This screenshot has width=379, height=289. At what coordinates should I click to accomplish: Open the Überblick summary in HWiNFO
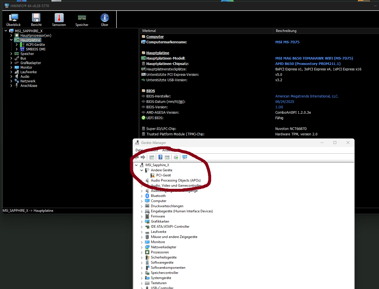pos(13,20)
